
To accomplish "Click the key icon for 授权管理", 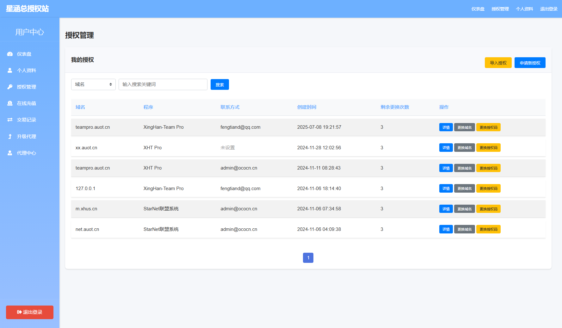I will (10, 87).
